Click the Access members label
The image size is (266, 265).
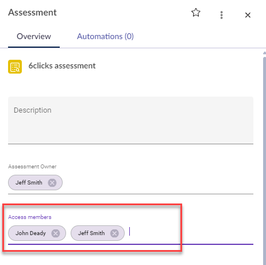(30, 217)
